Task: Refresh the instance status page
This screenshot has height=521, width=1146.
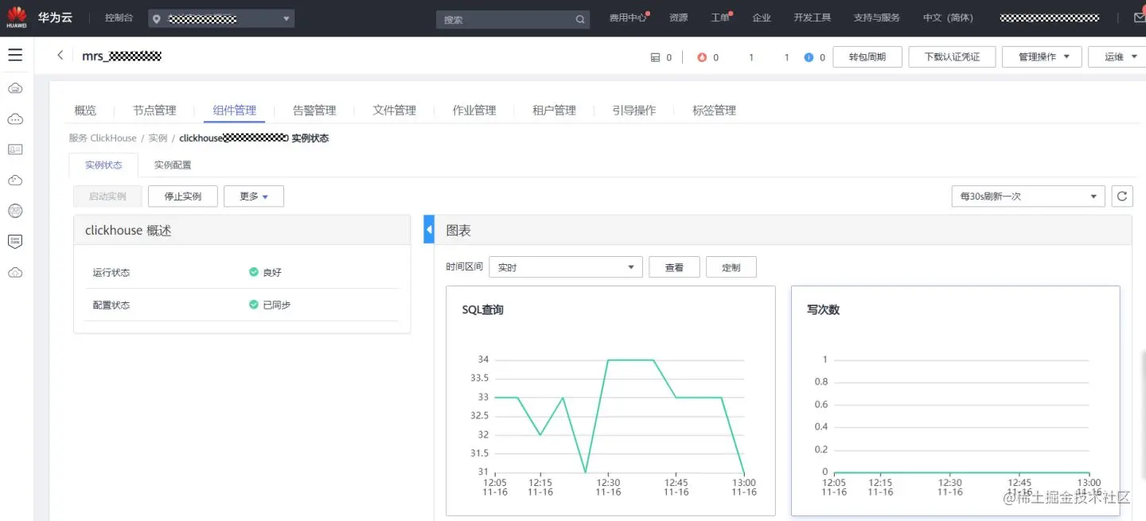Action: click(1122, 196)
